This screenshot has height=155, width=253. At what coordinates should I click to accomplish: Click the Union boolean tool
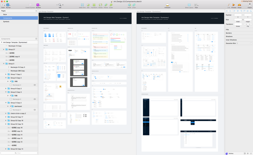(x=134, y=5)
